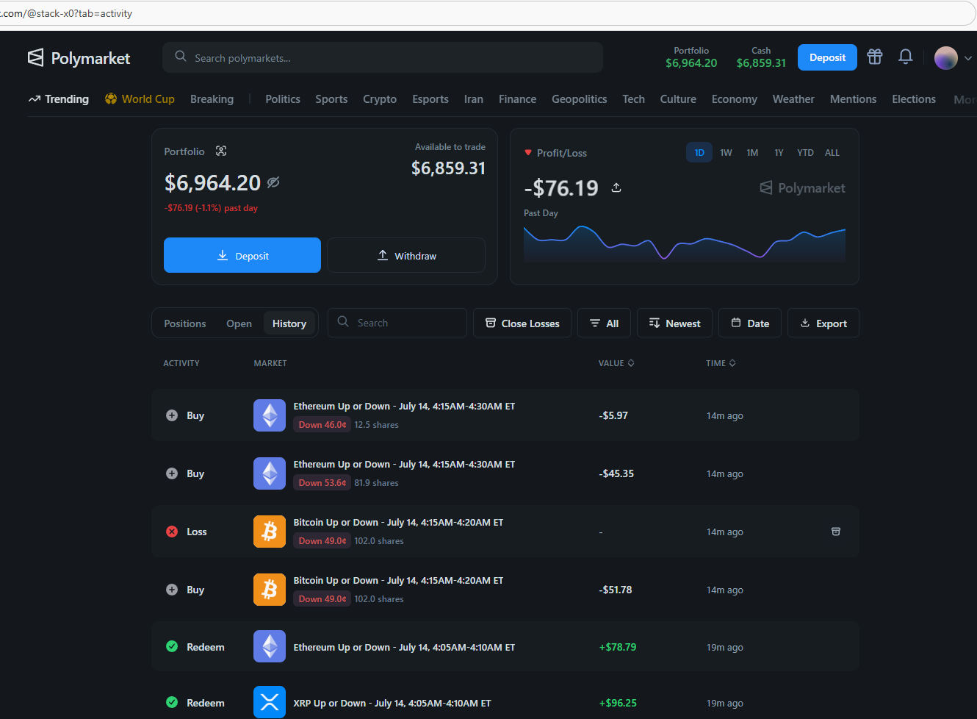Click the Past Day profit/loss chart
Screen dimensions: 977x719
685,243
